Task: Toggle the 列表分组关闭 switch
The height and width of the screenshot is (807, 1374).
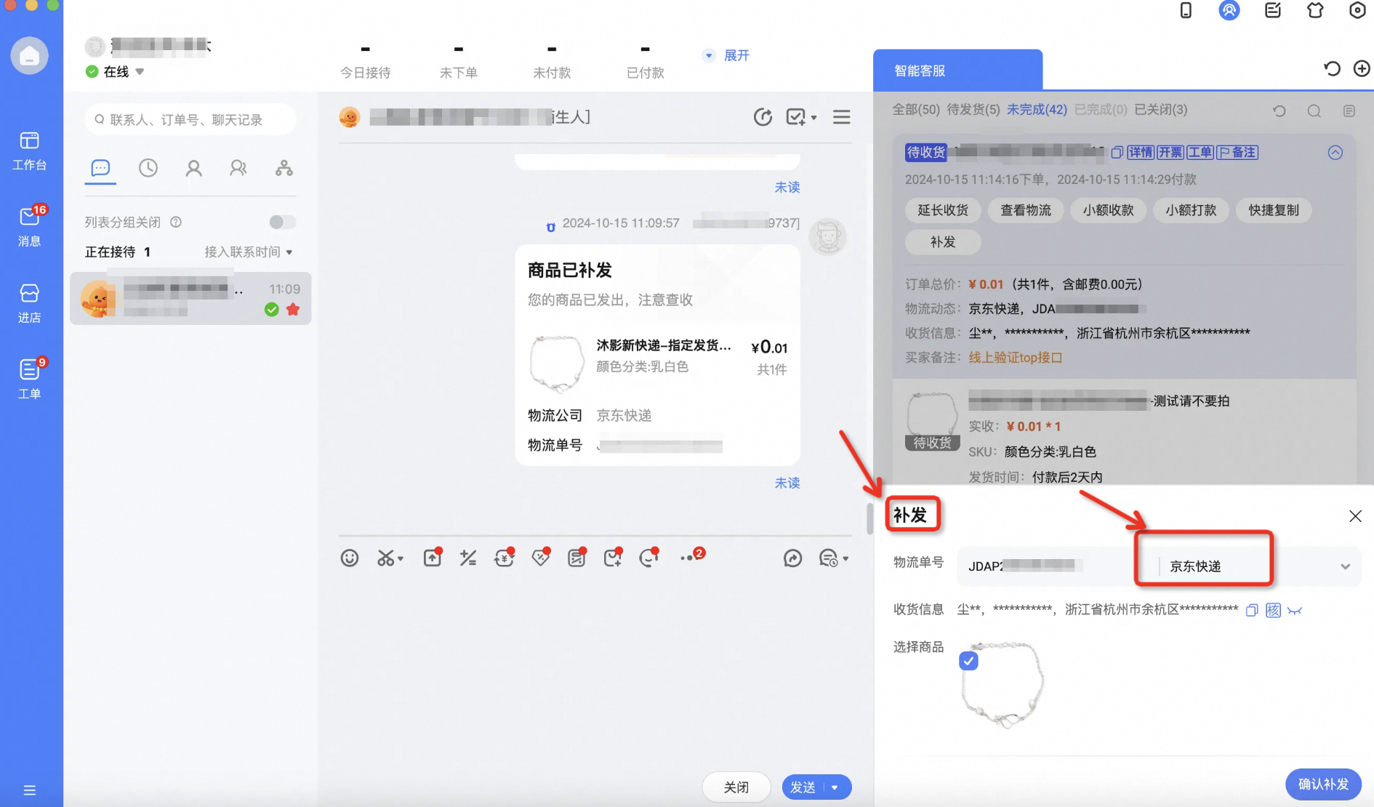Action: [x=283, y=222]
